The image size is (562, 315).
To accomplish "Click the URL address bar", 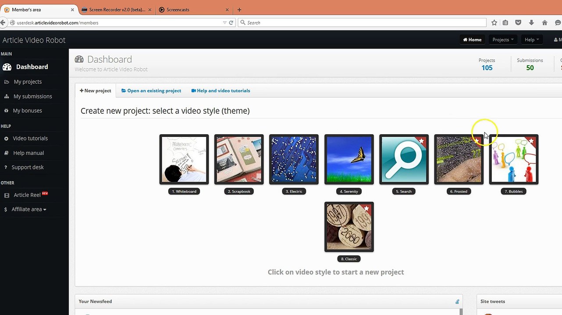I will tap(118, 23).
